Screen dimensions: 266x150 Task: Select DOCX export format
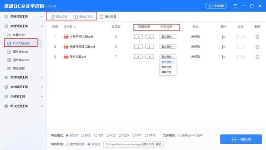click(x=67, y=135)
